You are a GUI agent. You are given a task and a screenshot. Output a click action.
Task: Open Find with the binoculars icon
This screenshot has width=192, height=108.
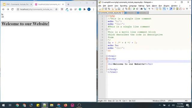(x=141, y=9)
